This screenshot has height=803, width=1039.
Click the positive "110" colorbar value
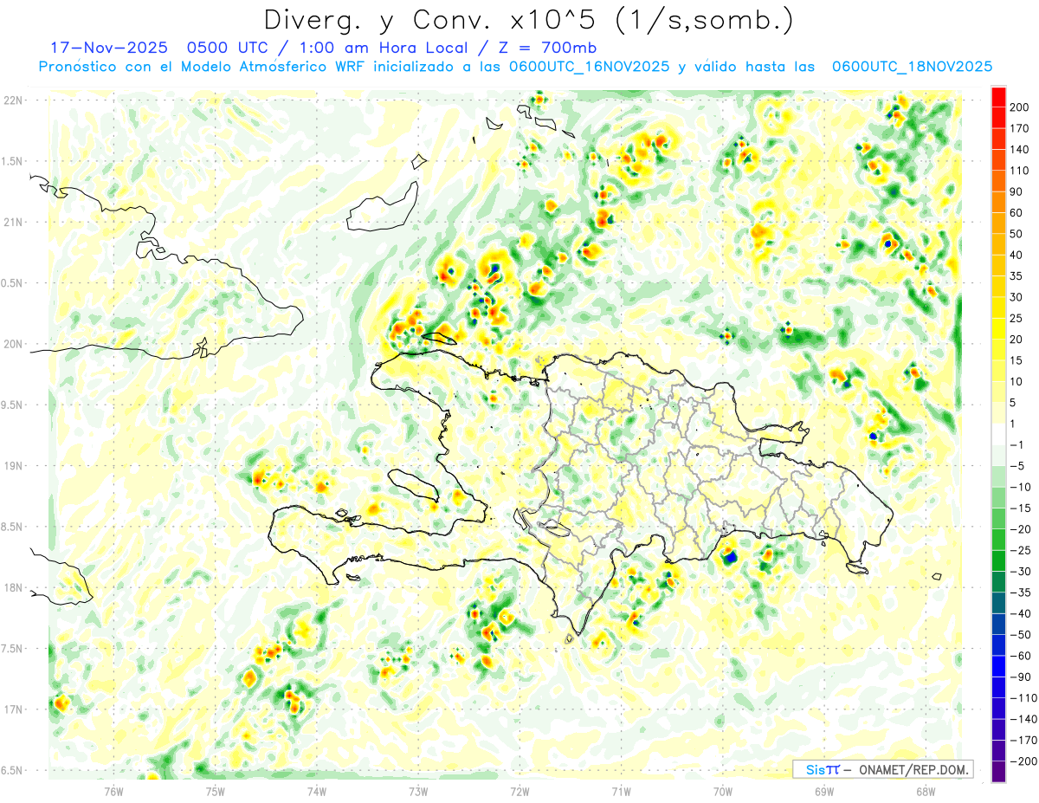click(x=1020, y=171)
